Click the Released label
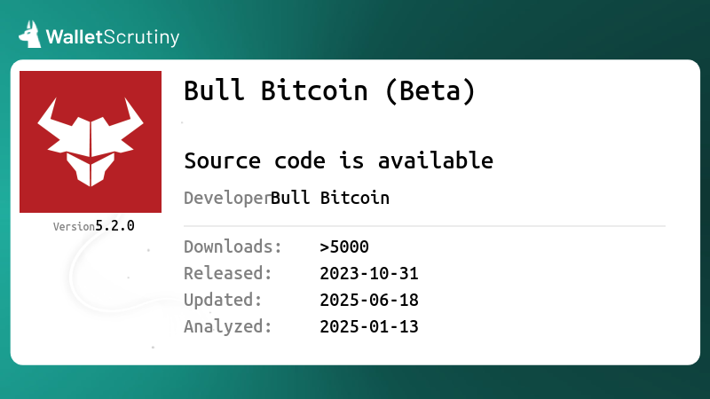The image size is (710, 399). pos(228,273)
